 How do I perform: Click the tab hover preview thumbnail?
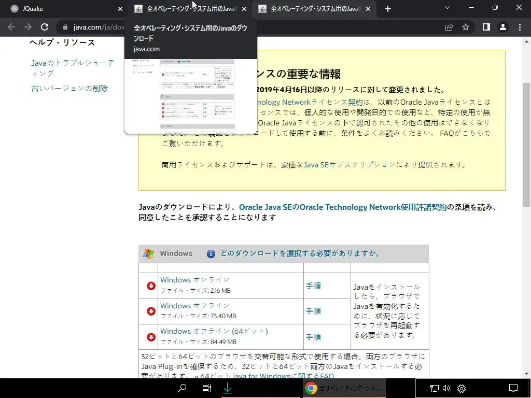coord(191,96)
